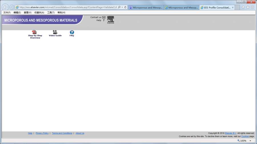Image resolution: width=257 pixels, height=144 pixels.
Task: Click the search magnifier in address bar
Action: [x=119, y=7]
